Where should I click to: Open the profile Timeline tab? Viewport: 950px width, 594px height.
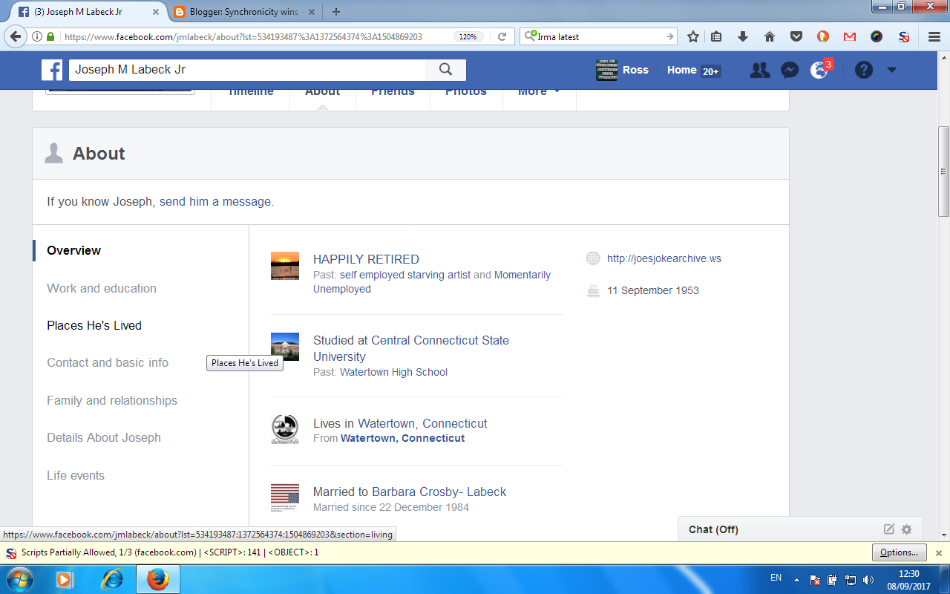click(x=250, y=91)
